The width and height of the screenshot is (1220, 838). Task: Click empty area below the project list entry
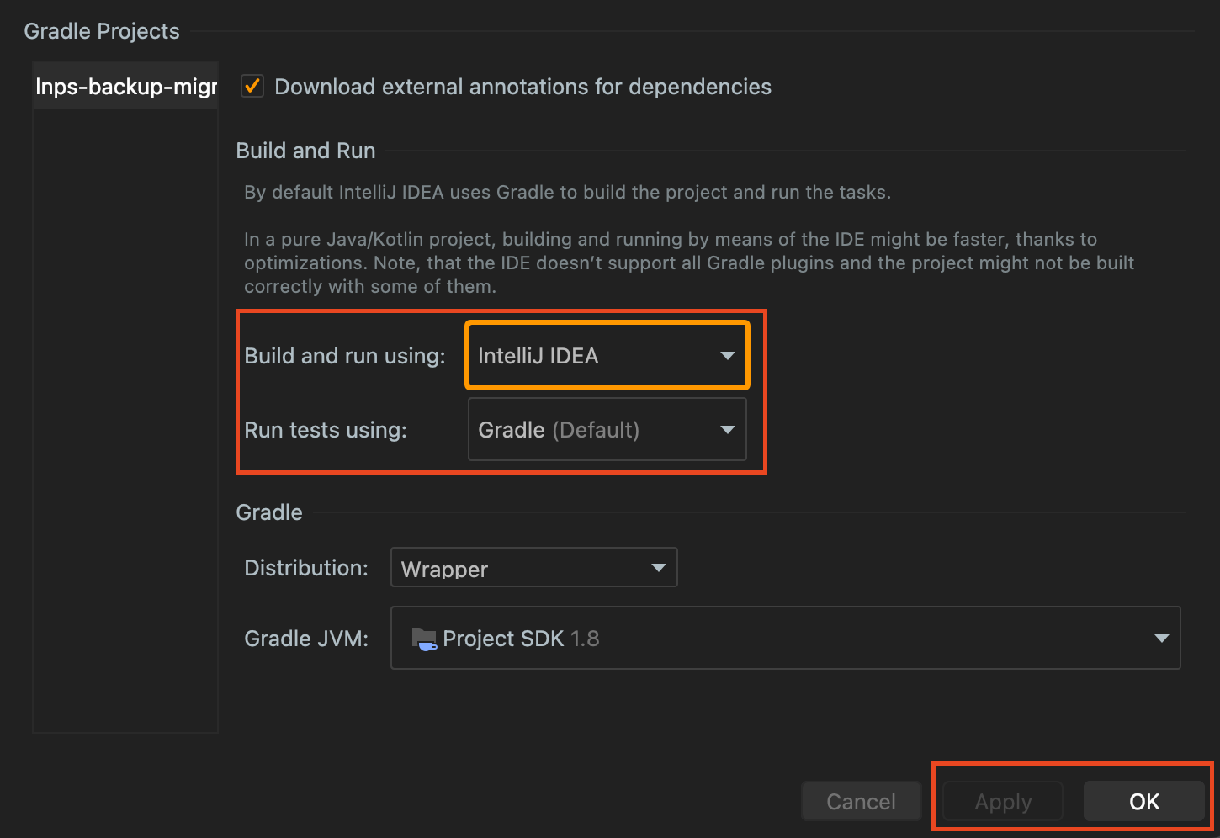coord(125,421)
